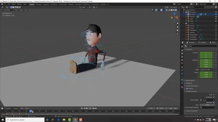Toggle the Deform checkbox

[x=187, y=88]
